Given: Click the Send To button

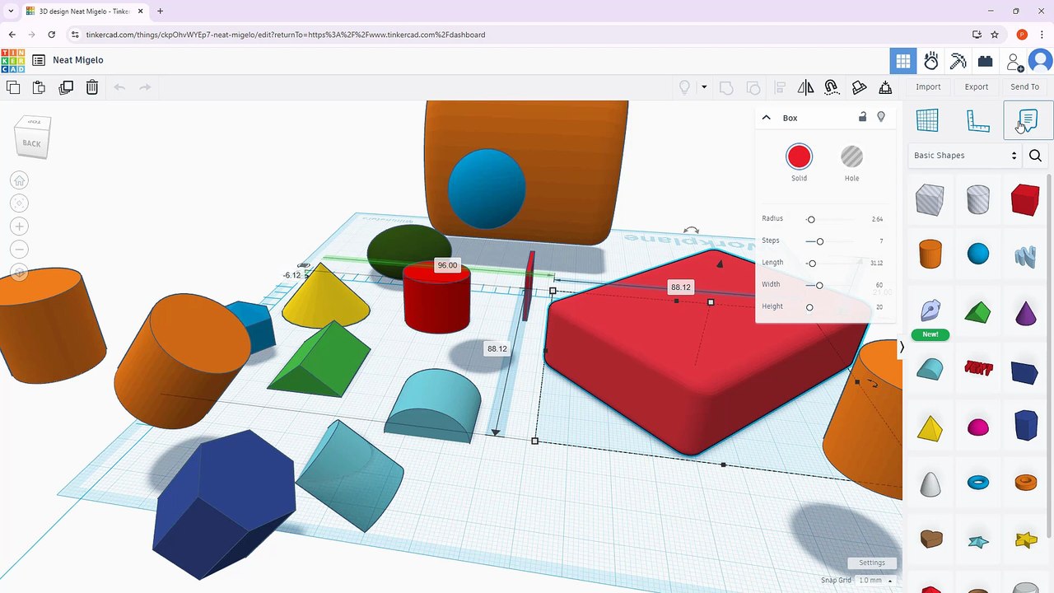Looking at the screenshot, I should [x=1024, y=86].
